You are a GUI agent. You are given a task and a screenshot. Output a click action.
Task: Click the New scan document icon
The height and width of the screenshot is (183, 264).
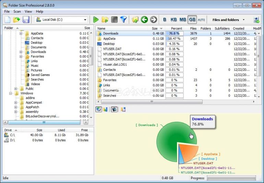coord(8,19)
